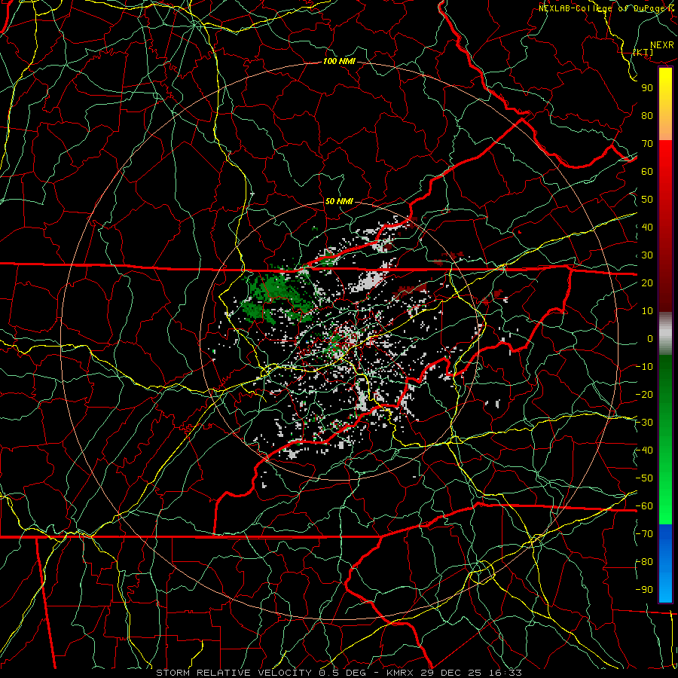The height and width of the screenshot is (678, 678).
Task: Click the "70" velocity scale label
Action: [x=647, y=144]
